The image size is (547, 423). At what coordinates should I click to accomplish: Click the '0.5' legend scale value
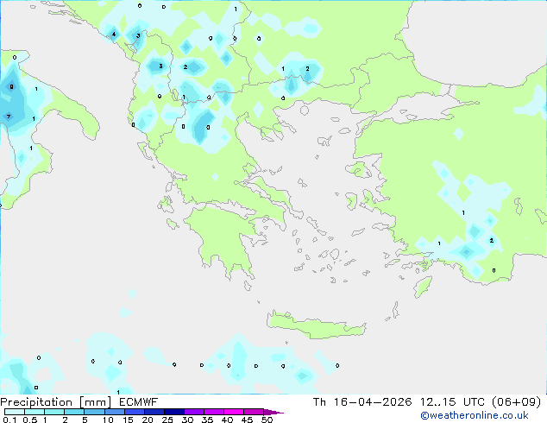pos(30,420)
